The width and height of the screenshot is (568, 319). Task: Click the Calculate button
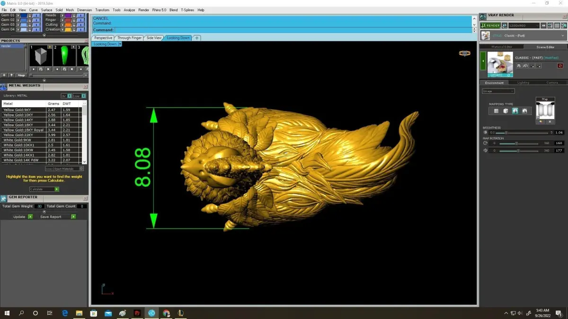[x=44, y=189]
